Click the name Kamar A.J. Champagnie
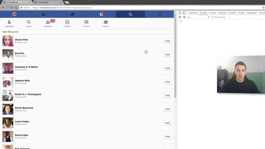Screen dimensions: 265x149 [x=28, y=94]
